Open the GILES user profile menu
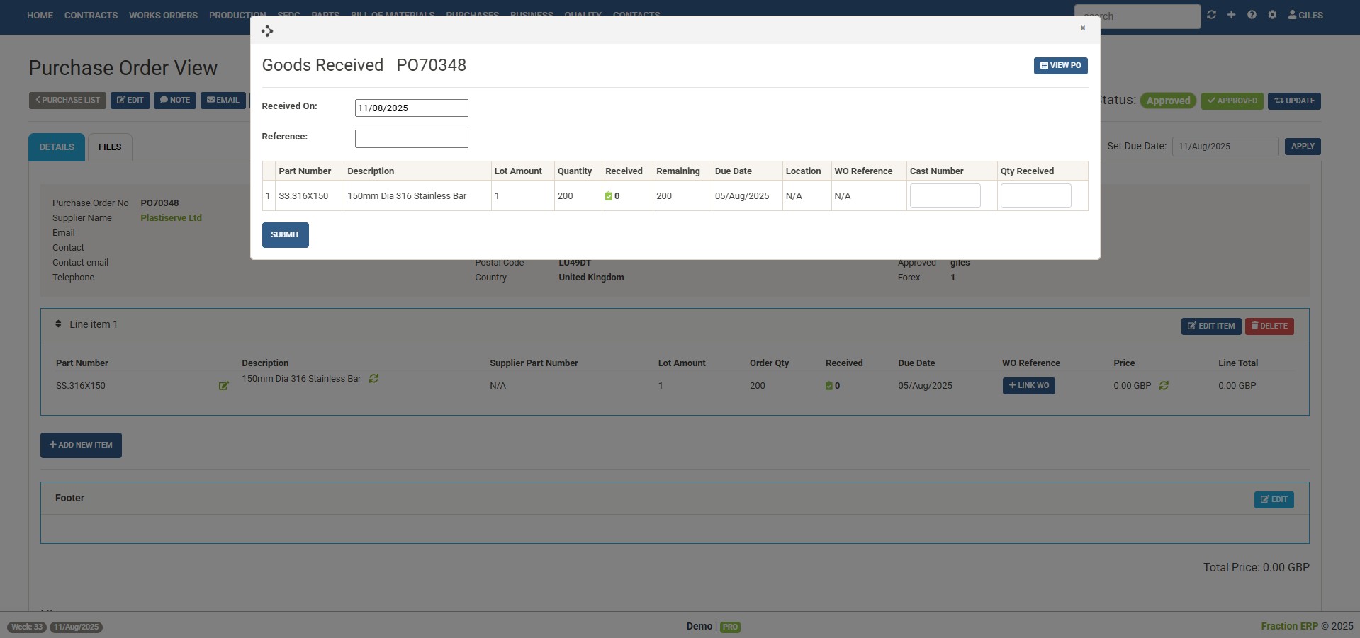The image size is (1360, 638). tap(1305, 15)
